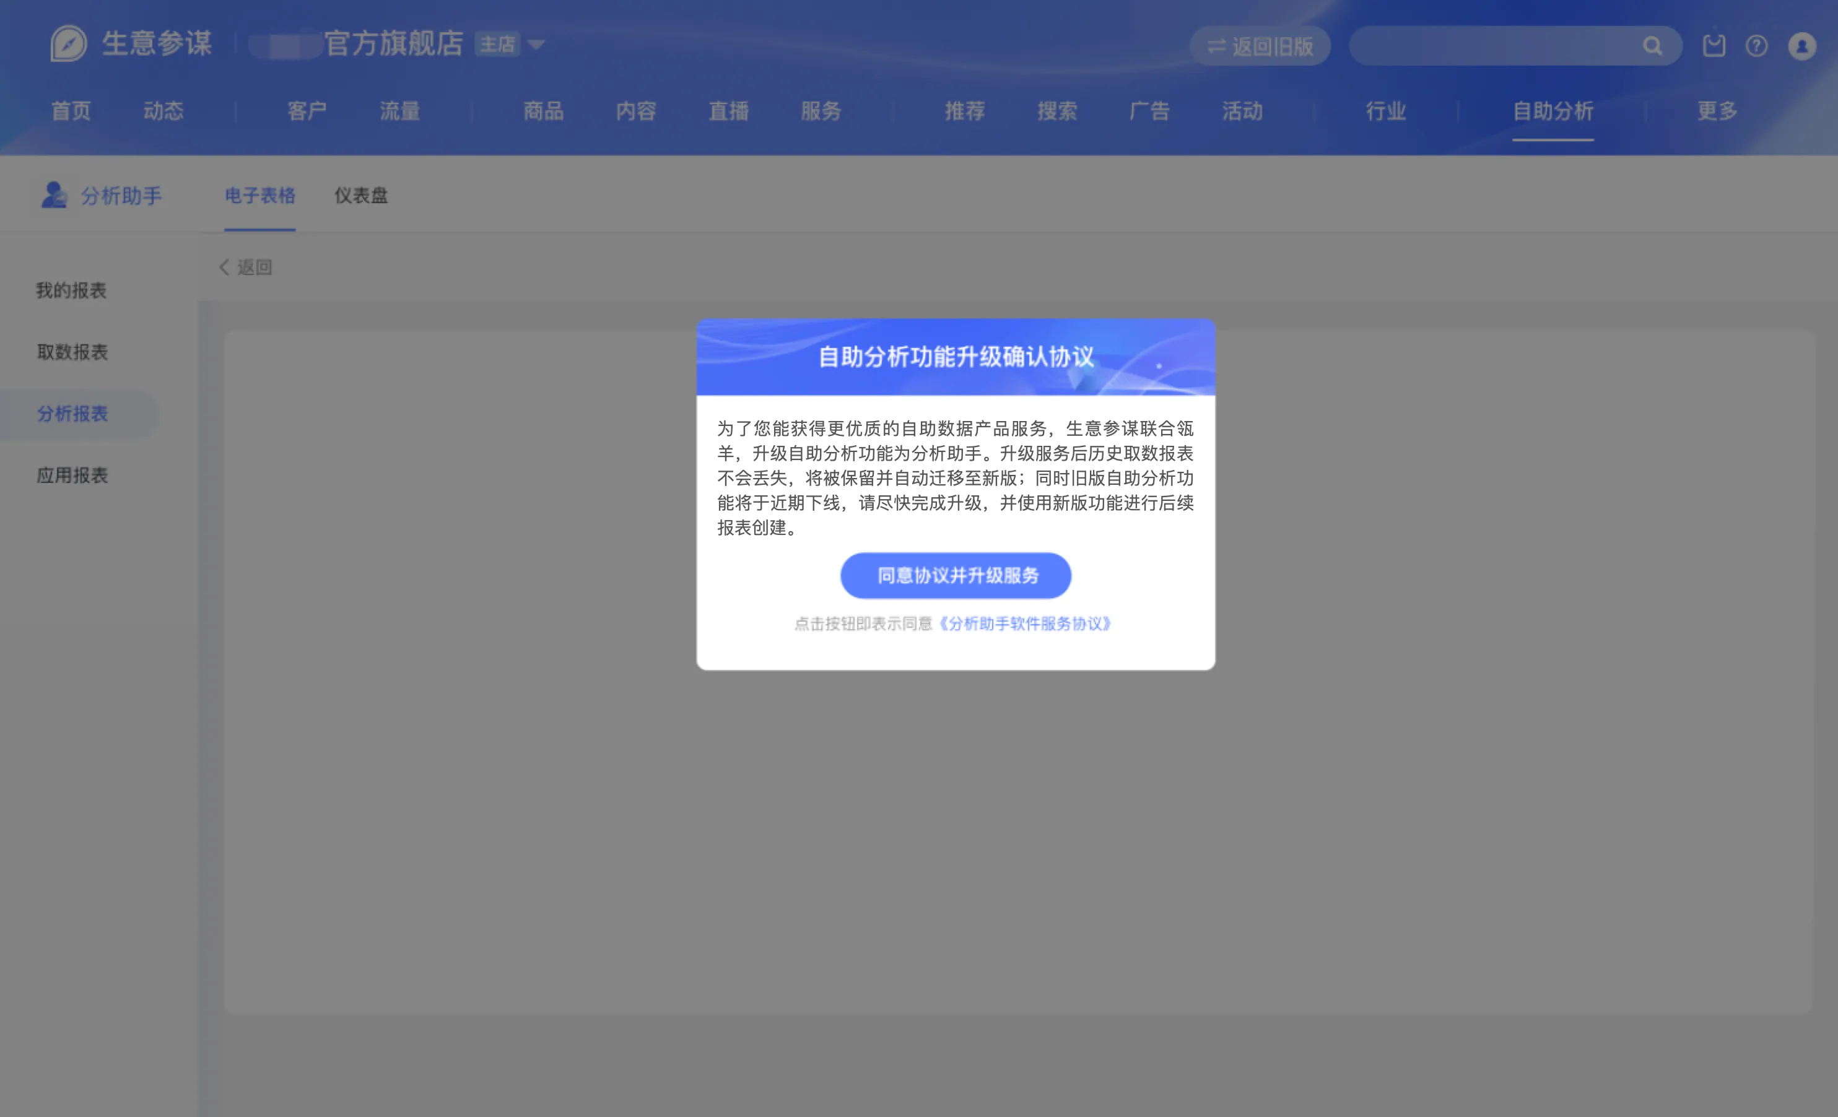Select the 自助分析 nav item

tap(1553, 111)
